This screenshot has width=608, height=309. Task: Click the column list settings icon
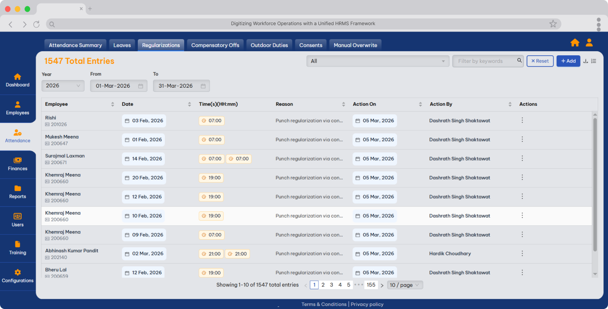594,61
